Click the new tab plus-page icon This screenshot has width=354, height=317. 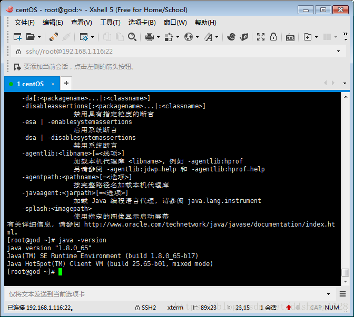point(308,37)
